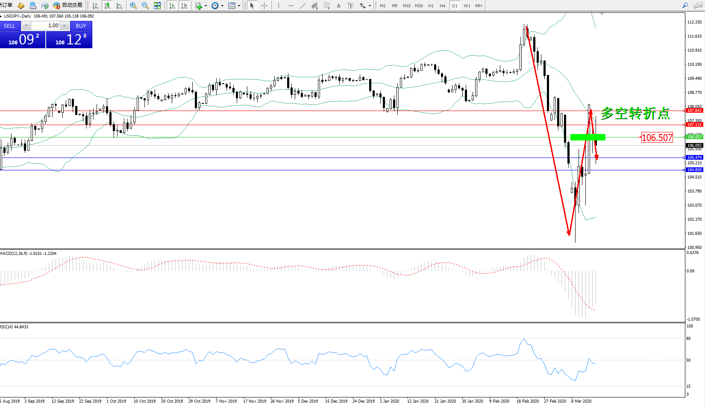Select the trendline drawing tool
Image resolution: width=705 pixels, height=406 pixels.
point(303,6)
